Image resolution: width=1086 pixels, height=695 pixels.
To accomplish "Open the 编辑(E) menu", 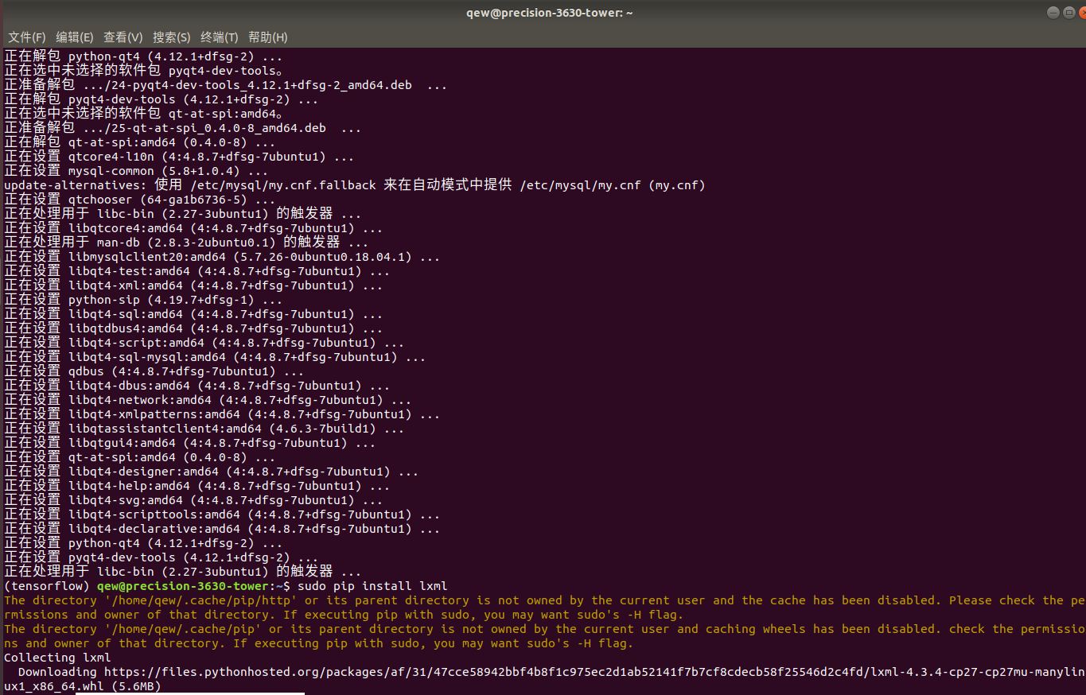I will pos(74,37).
